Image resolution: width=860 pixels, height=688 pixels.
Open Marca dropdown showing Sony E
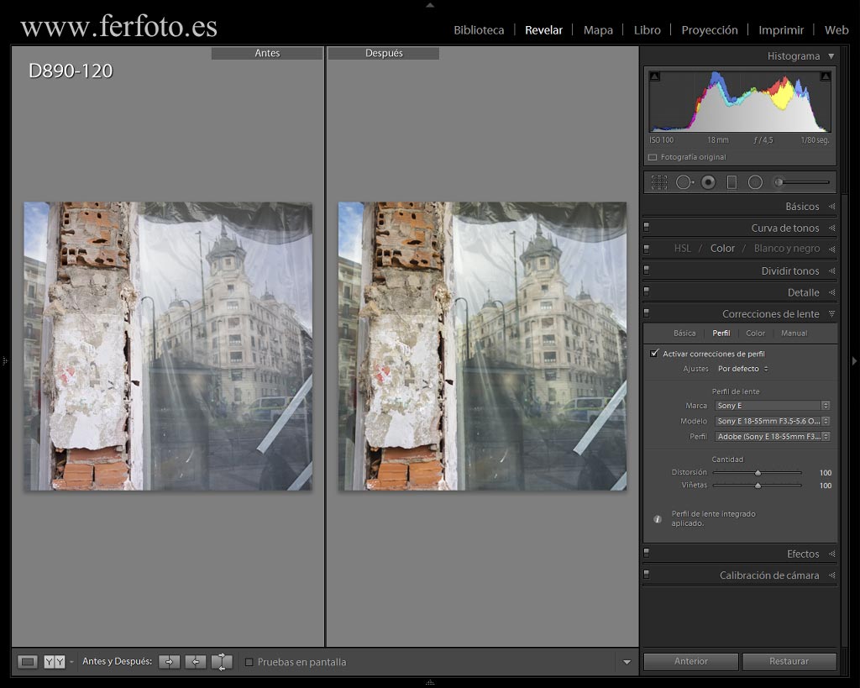tap(773, 406)
